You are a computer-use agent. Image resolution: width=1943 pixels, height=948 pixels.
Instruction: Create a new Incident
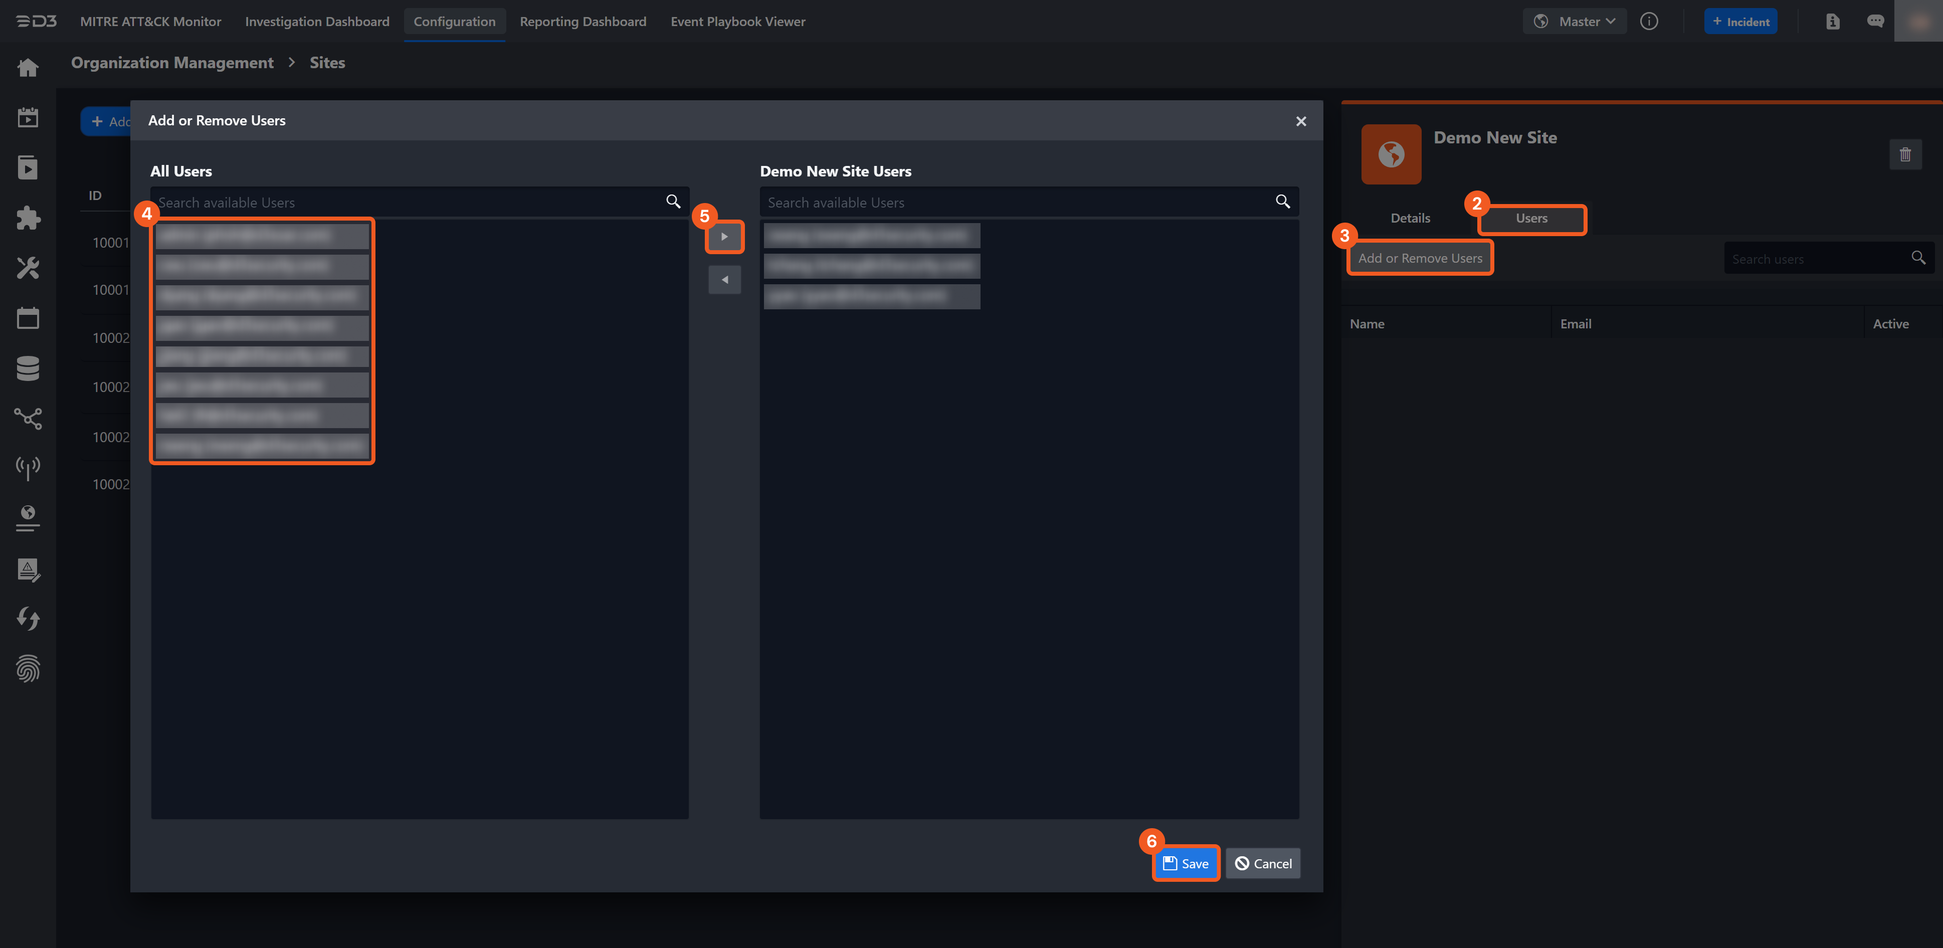[1740, 21]
